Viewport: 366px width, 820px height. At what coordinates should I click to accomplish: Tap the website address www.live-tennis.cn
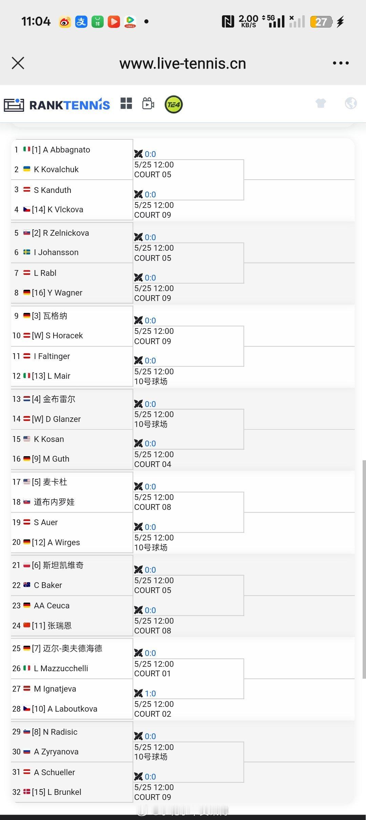point(183,64)
